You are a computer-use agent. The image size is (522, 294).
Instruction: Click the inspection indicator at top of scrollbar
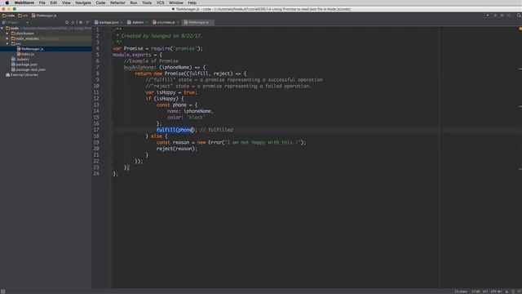click(520, 29)
